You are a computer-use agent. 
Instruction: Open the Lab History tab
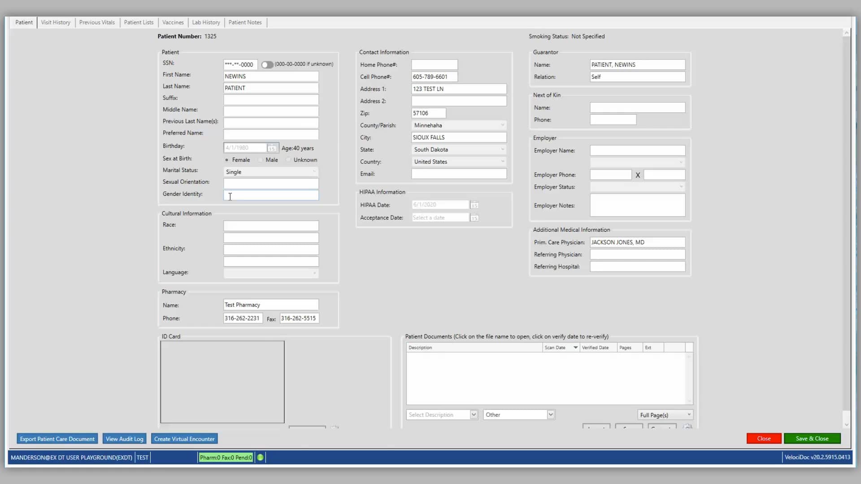pyautogui.click(x=205, y=22)
